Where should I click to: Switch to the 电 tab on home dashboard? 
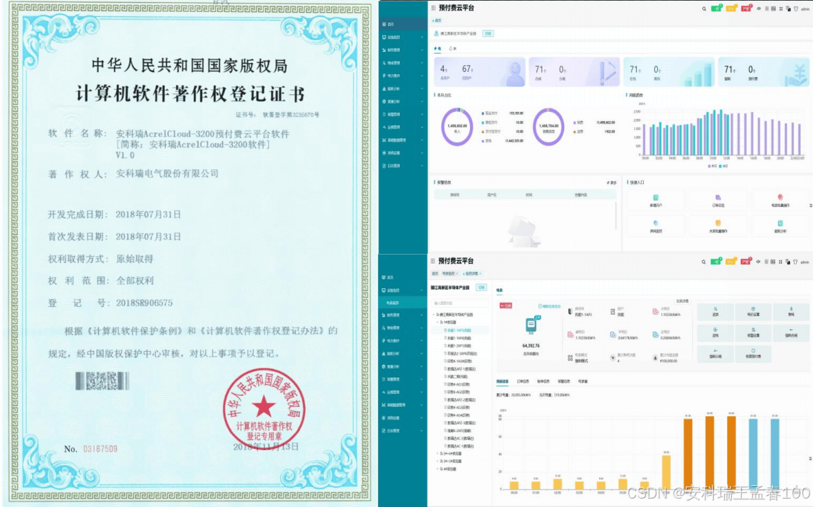438,49
